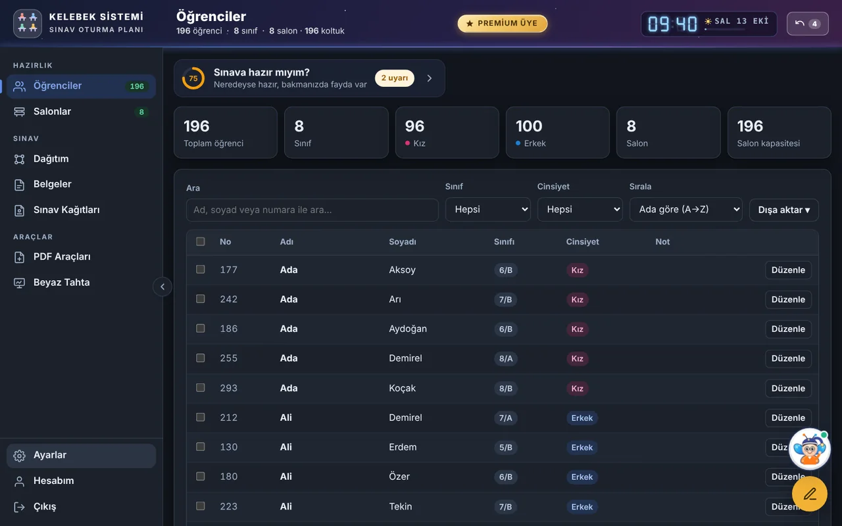Open the 2 uyarı warnings badge
The height and width of the screenshot is (526, 842).
pos(395,78)
